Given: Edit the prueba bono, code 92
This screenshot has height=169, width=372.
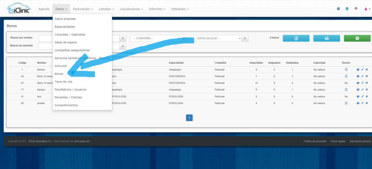Looking at the screenshot, I should pos(362,103).
